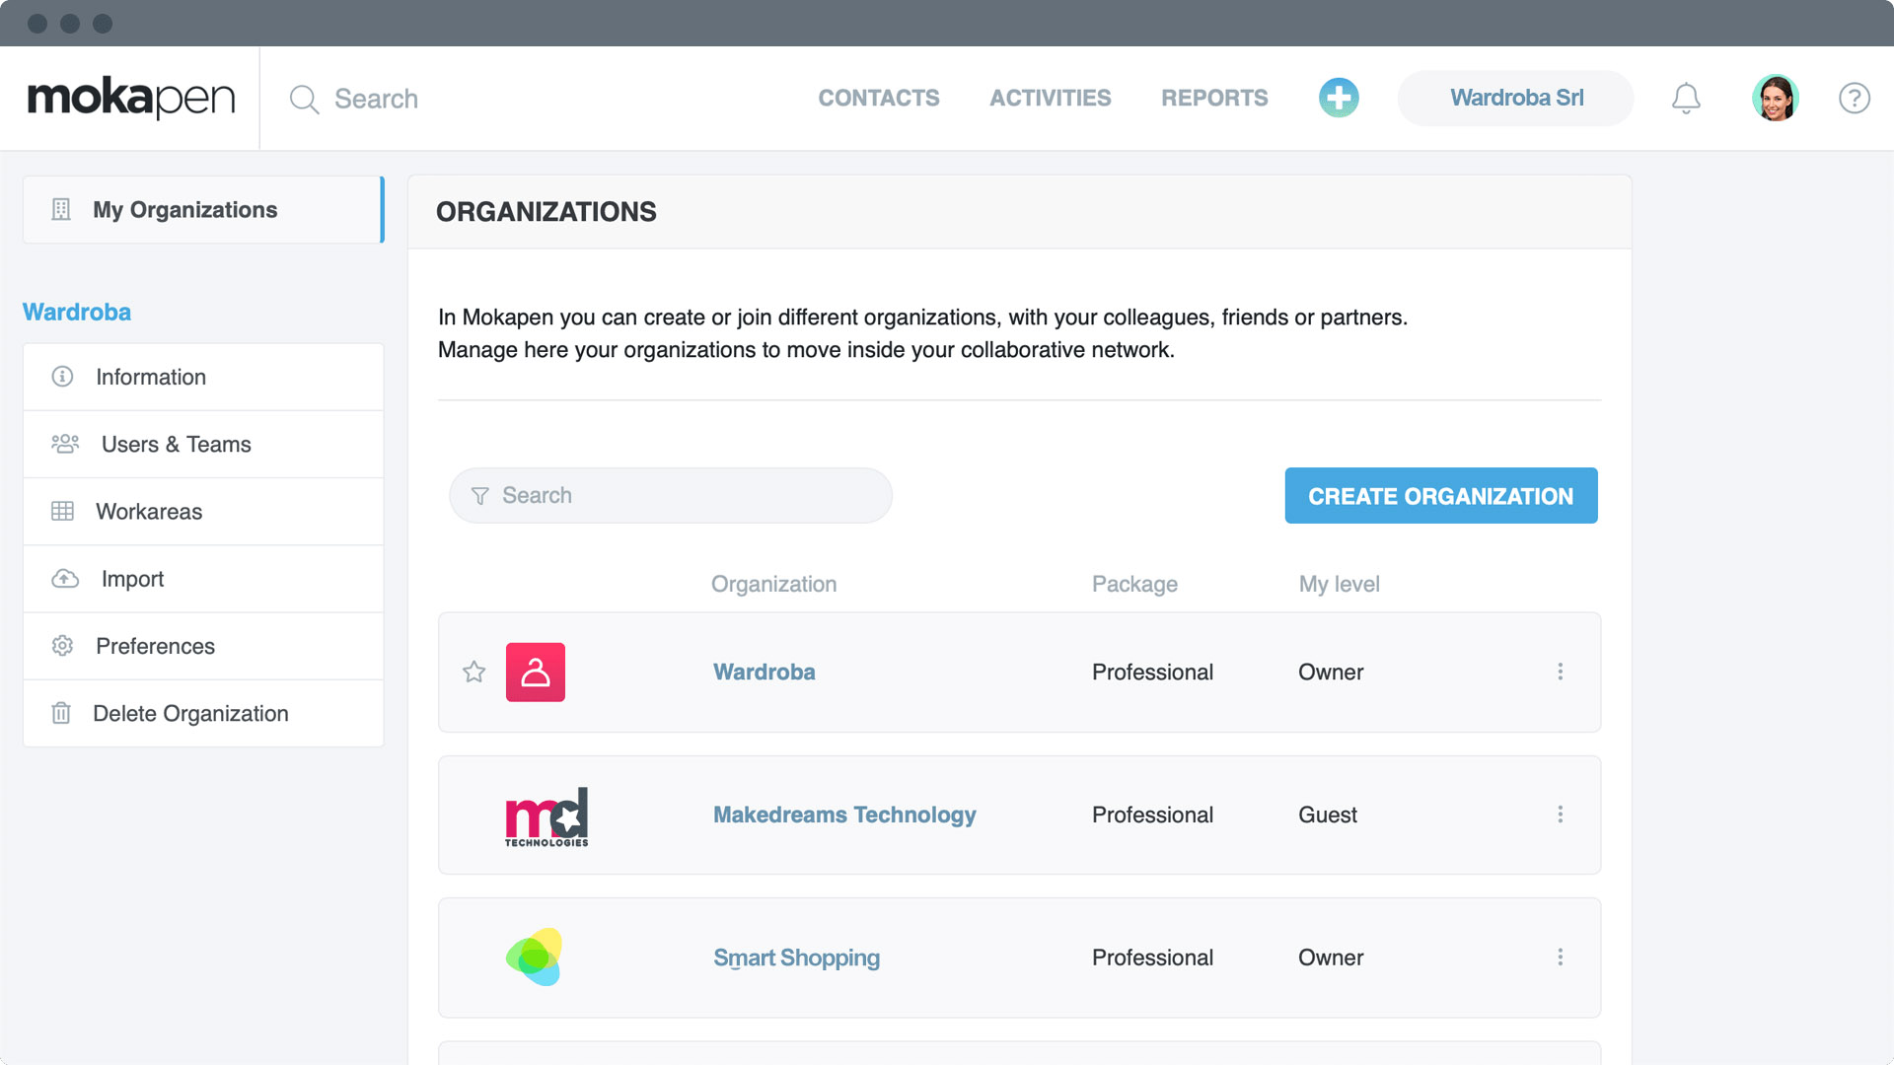Open the options menu for Makedreams Technology

click(1561, 815)
